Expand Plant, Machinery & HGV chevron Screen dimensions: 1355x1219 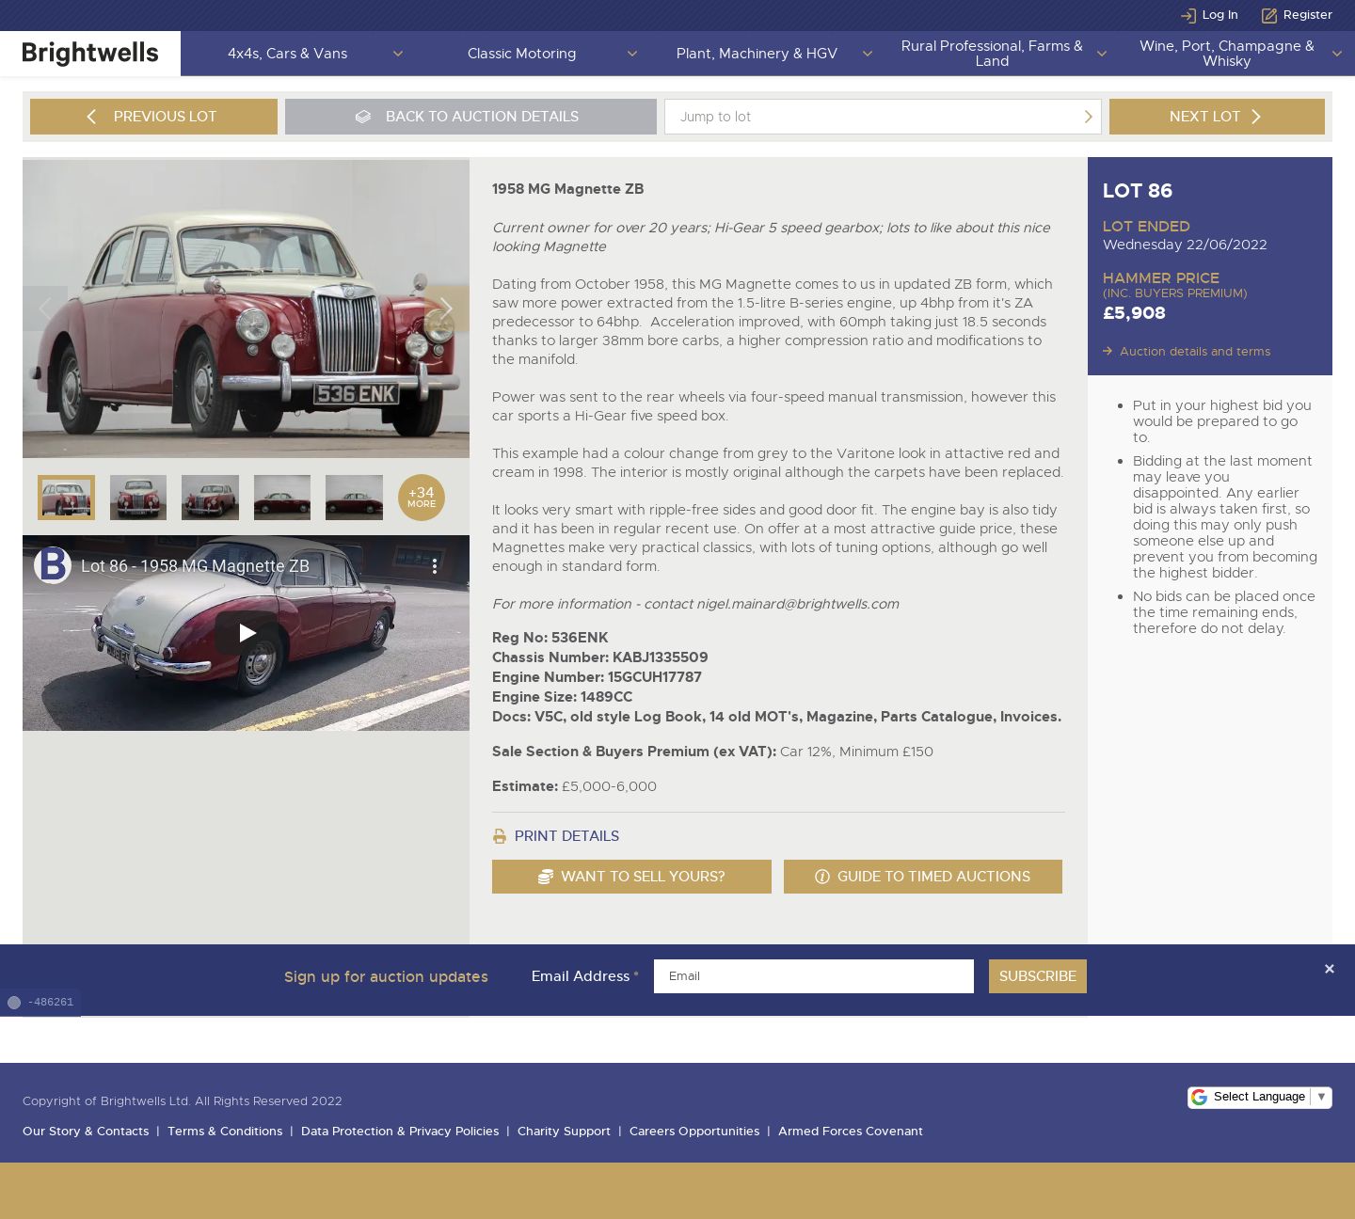pos(868,54)
